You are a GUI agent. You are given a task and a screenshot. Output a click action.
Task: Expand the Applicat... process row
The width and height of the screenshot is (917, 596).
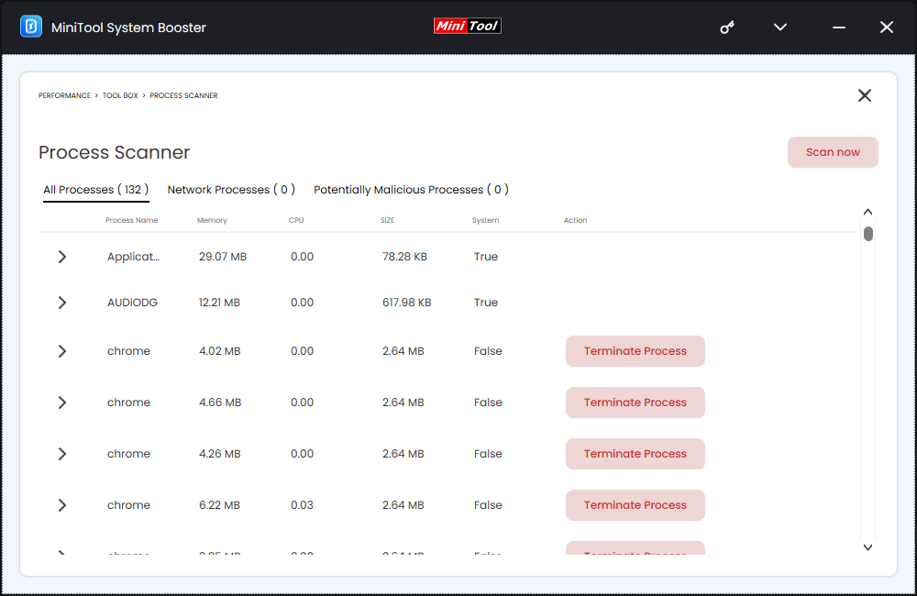(62, 257)
